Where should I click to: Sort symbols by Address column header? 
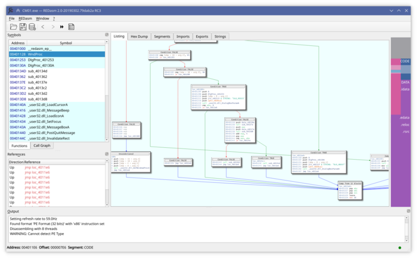point(18,43)
